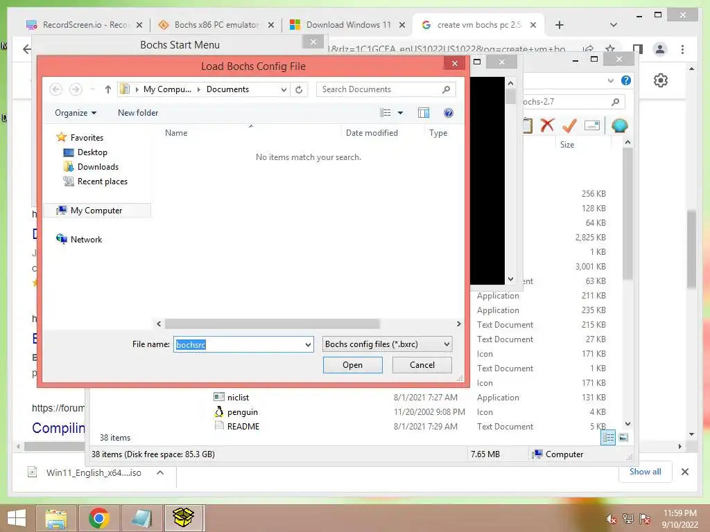Switch to Bochs x86 PC emulator tab
This screenshot has height=532, width=710.
pyautogui.click(x=216, y=25)
